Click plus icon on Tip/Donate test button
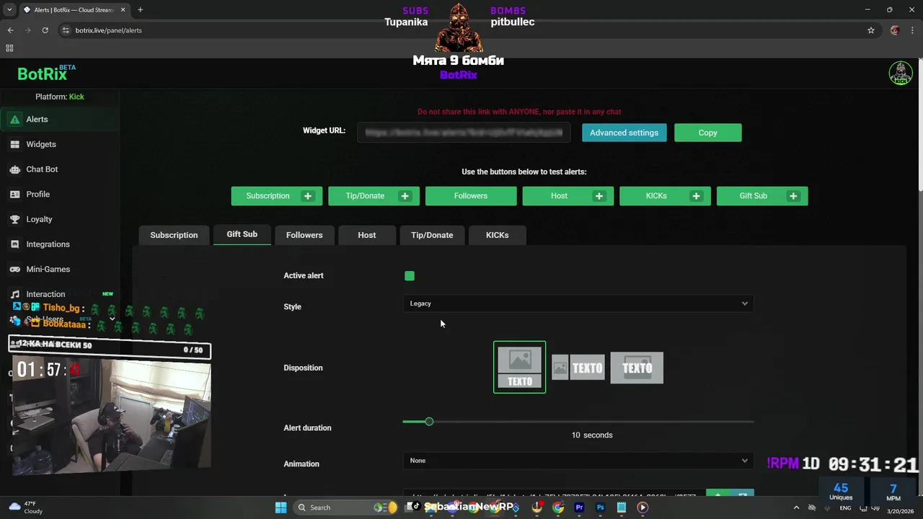This screenshot has width=923, height=519. 405,196
